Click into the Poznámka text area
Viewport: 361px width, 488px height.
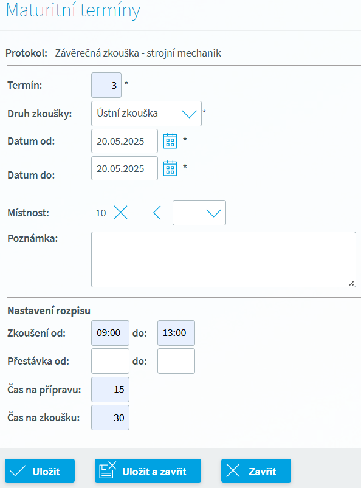pos(224,259)
